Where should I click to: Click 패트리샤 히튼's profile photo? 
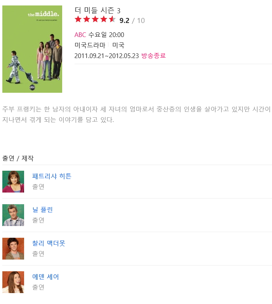click(13, 182)
